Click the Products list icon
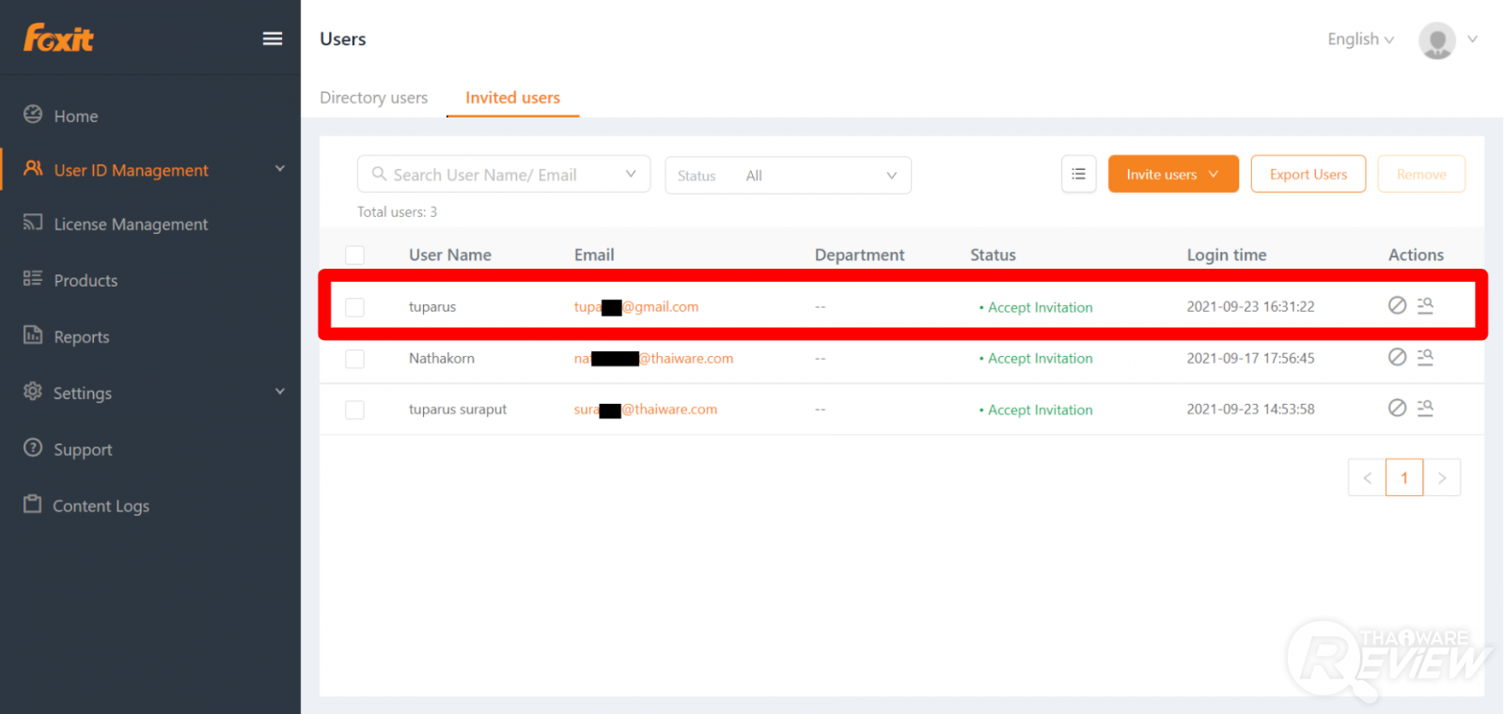 [33, 279]
